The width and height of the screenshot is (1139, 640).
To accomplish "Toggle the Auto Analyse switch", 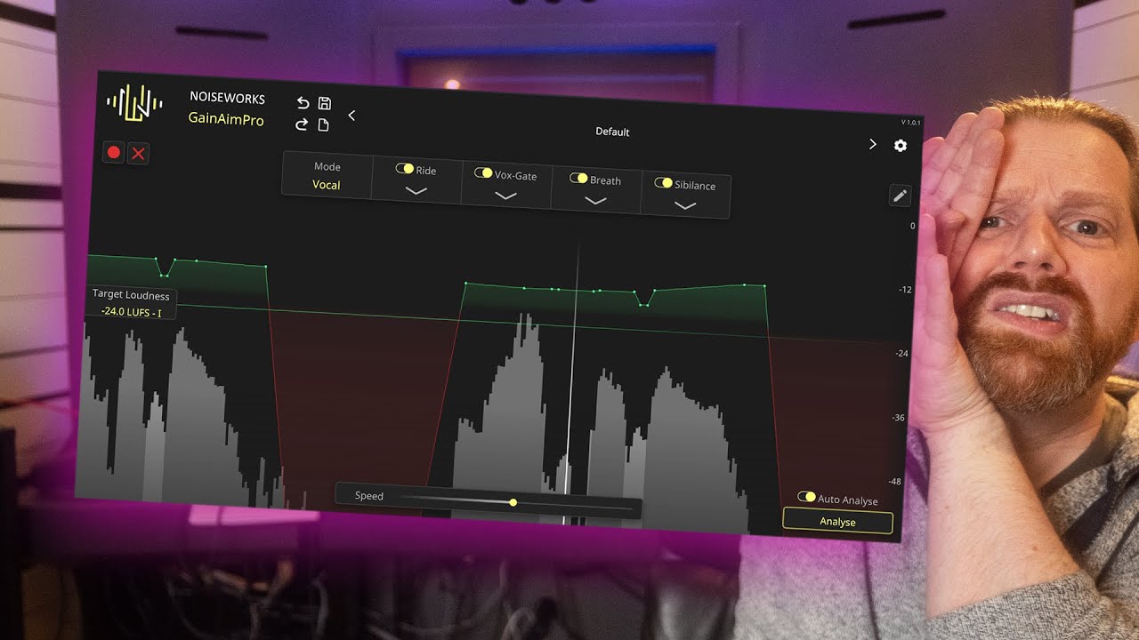I will 806,497.
